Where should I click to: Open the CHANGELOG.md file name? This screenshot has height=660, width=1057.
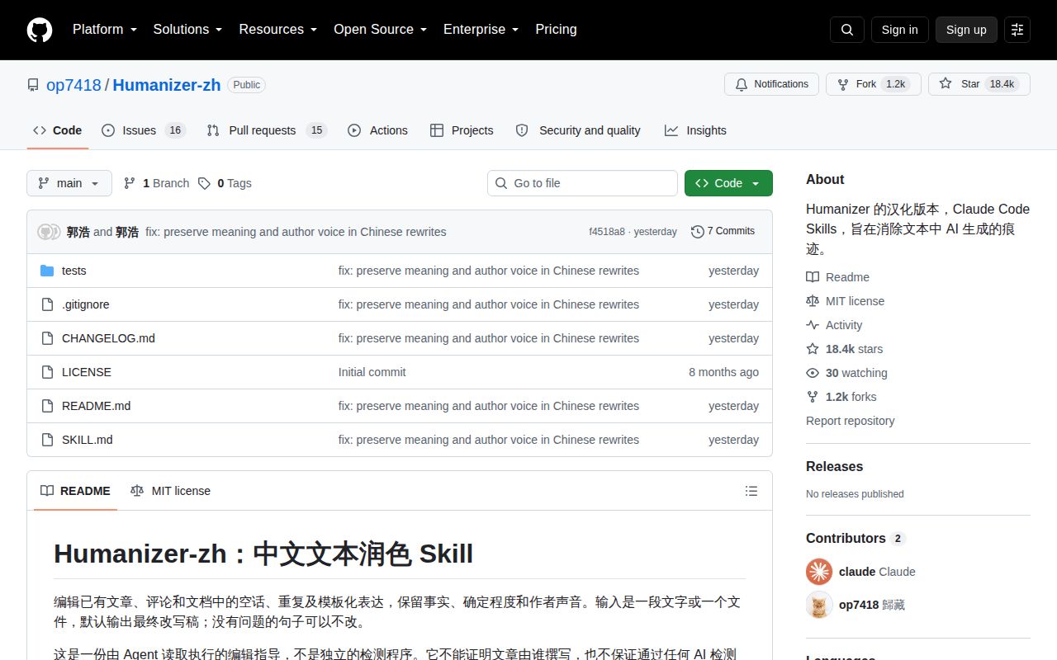coord(108,338)
